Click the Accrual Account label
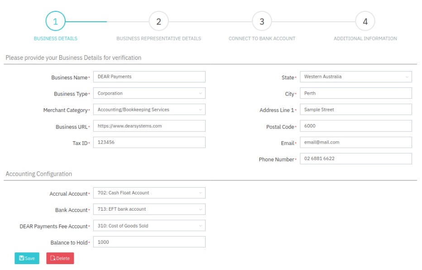The image size is (422, 270). click(69, 194)
